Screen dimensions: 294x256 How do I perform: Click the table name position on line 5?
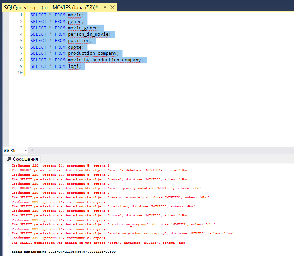click(79, 41)
